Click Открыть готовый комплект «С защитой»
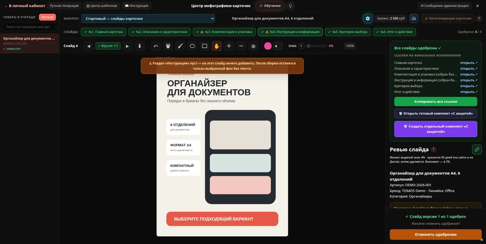The height and width of the screenshot is (244, 486). (x=436, y=114)
